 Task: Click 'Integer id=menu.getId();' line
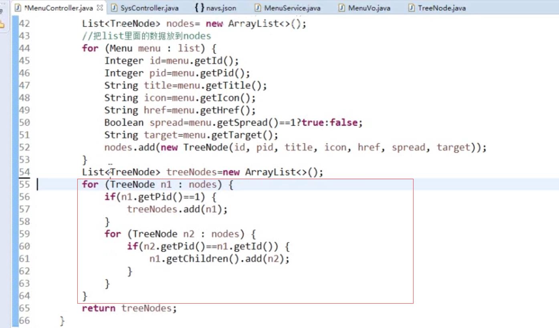pos(172,61)
